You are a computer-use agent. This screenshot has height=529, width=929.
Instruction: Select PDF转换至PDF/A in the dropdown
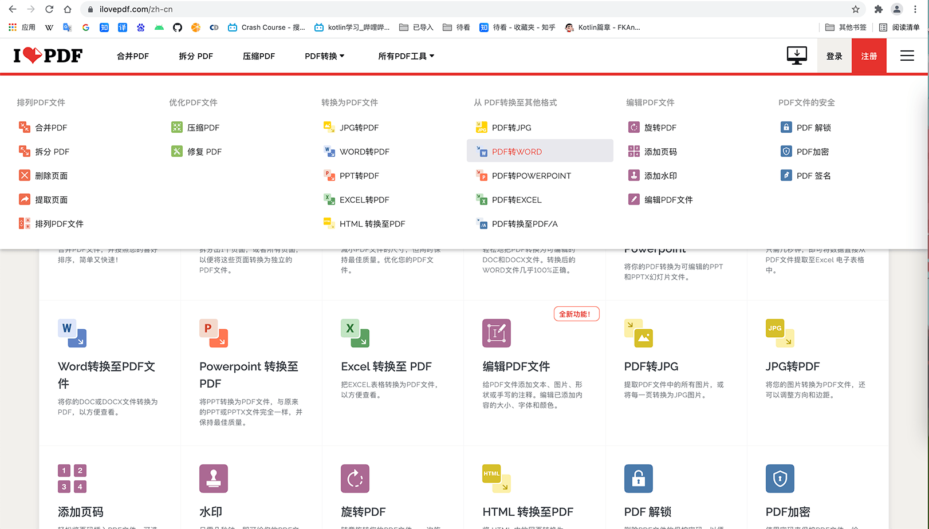point(525,223)
